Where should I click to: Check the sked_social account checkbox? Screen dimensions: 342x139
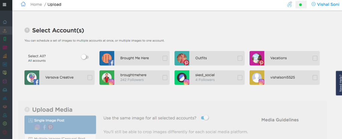click(x=240, y=78)
